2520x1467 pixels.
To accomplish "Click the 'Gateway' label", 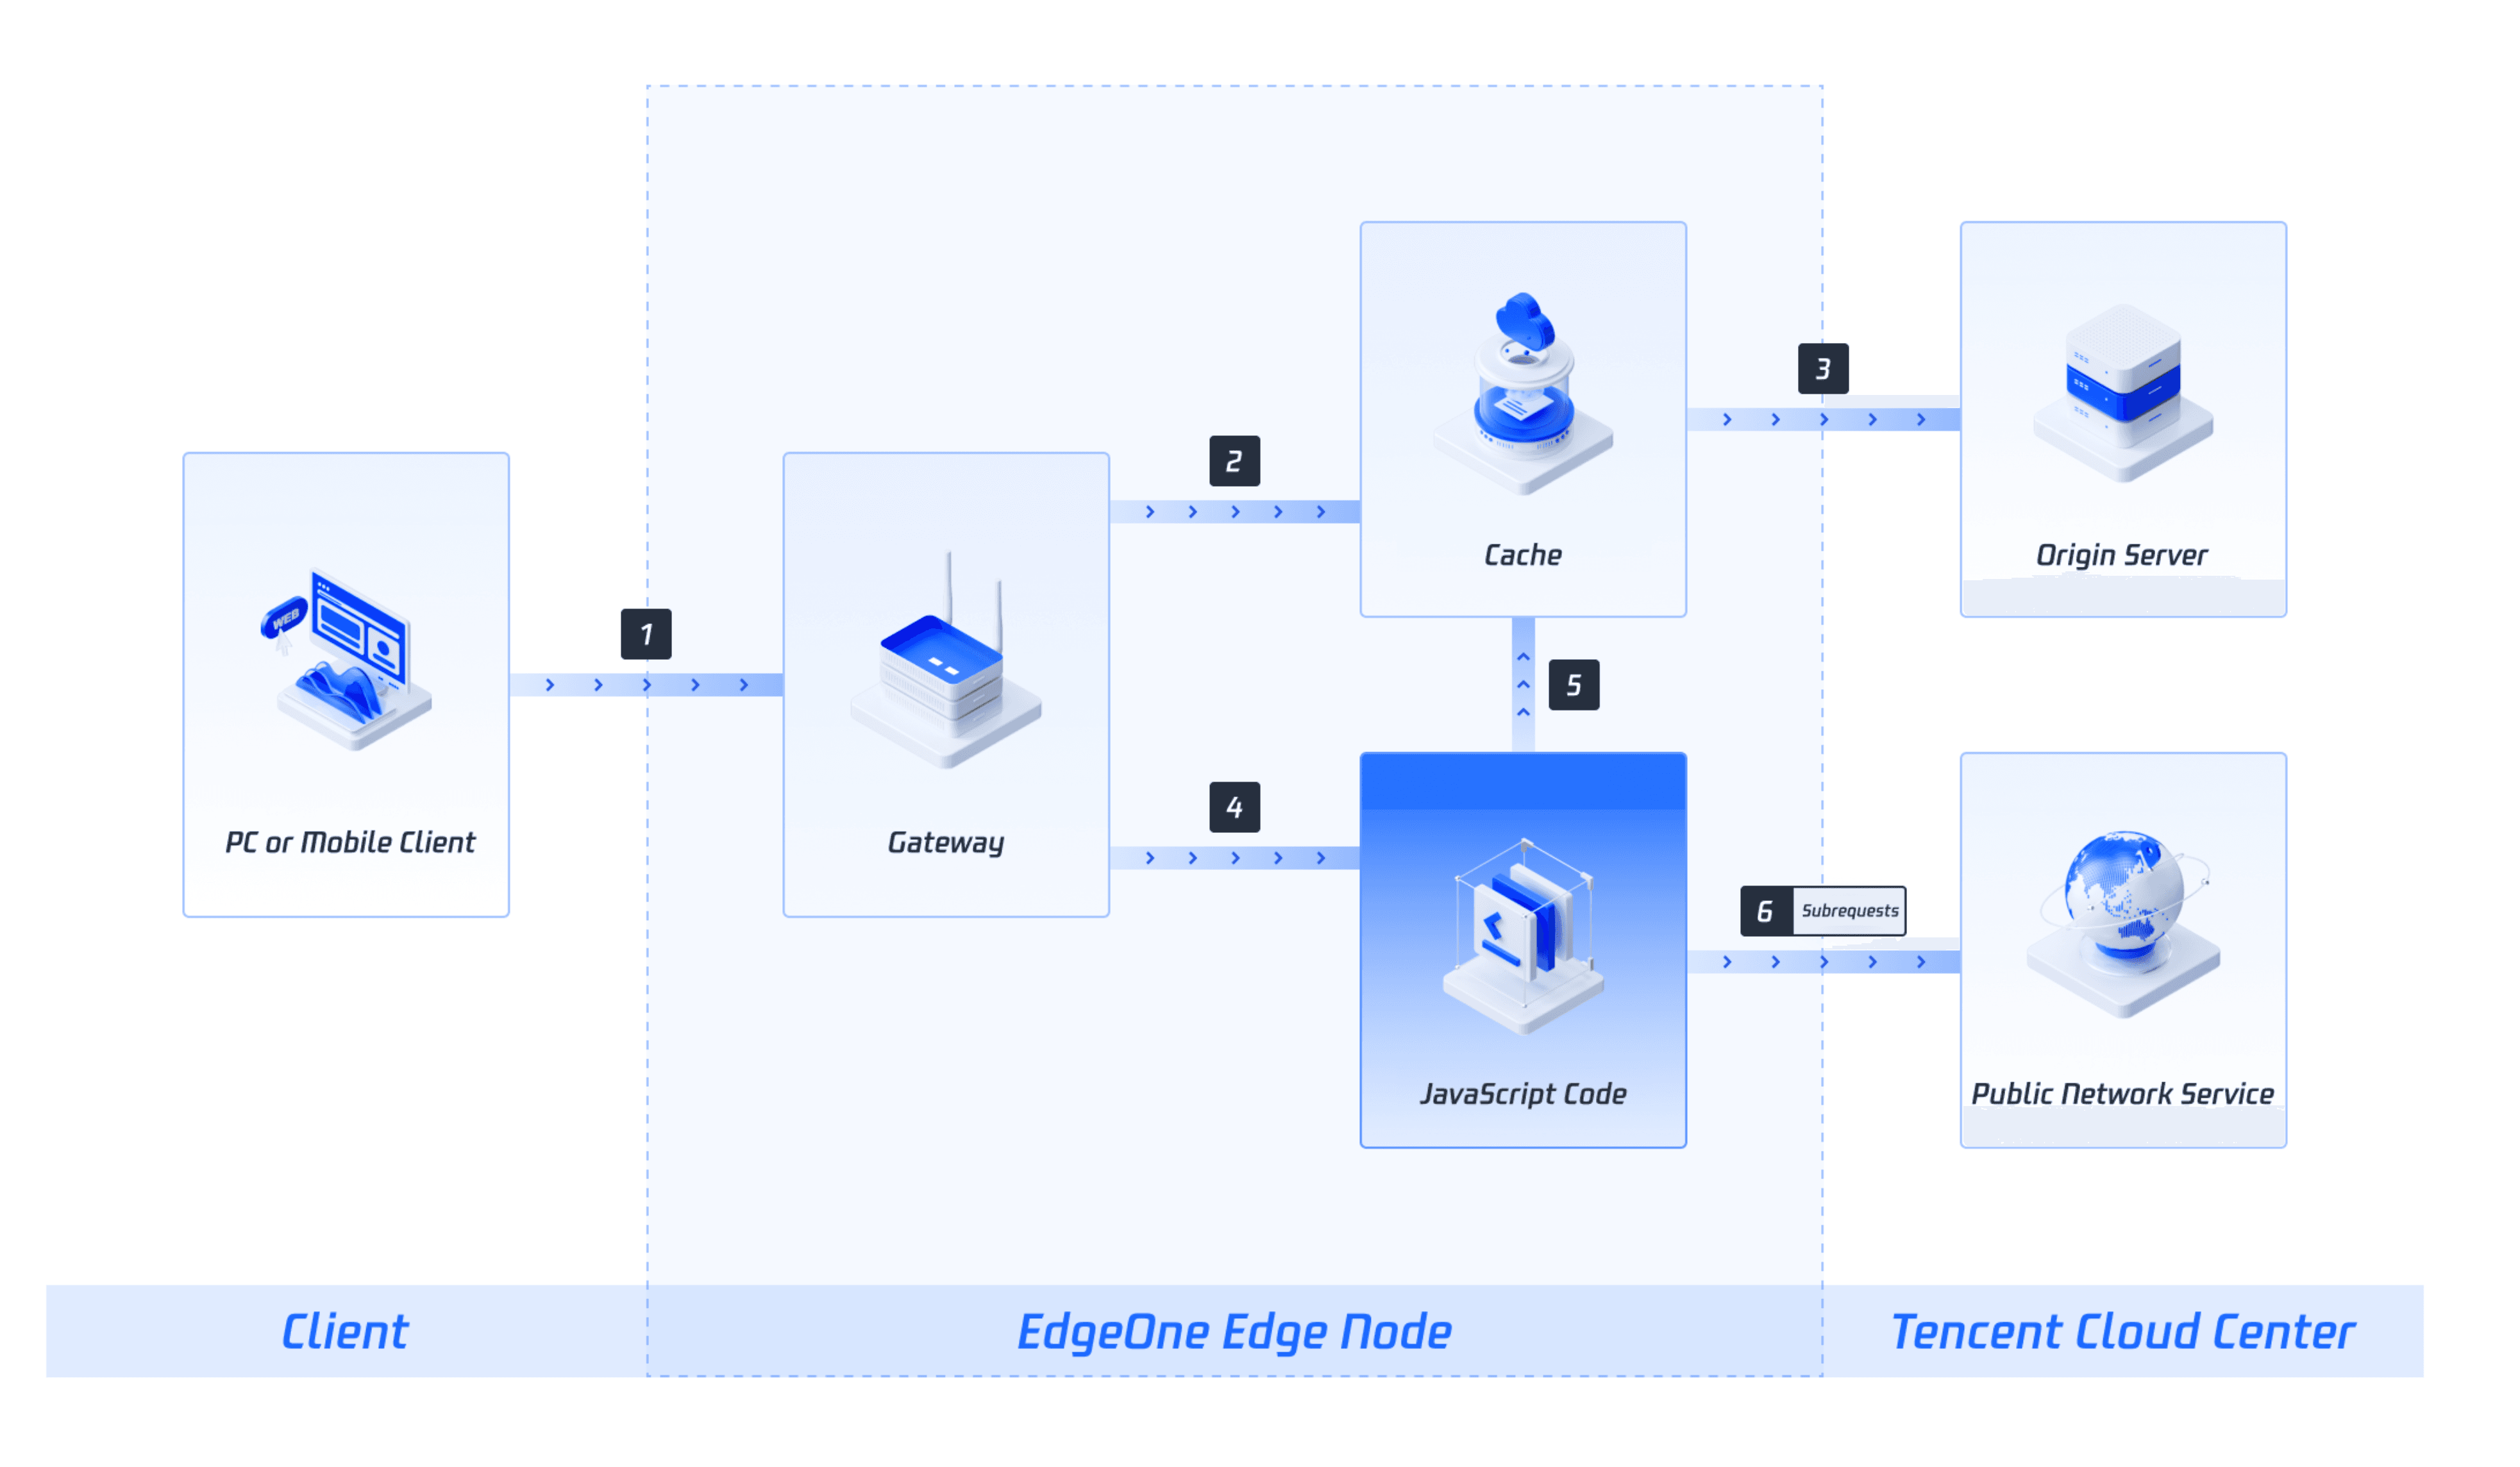I will [946, 843].
